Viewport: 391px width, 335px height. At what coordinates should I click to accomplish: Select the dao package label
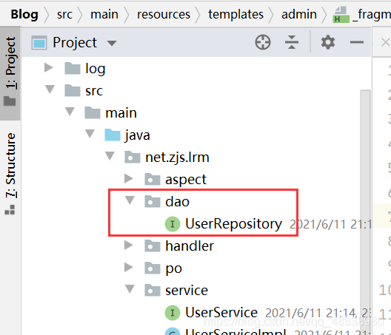click(177, 201)
